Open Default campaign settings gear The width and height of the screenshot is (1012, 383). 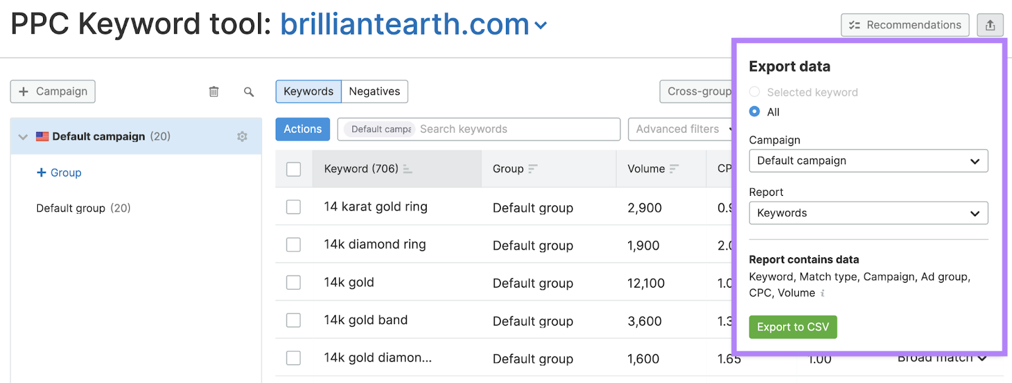click(242, 137)
